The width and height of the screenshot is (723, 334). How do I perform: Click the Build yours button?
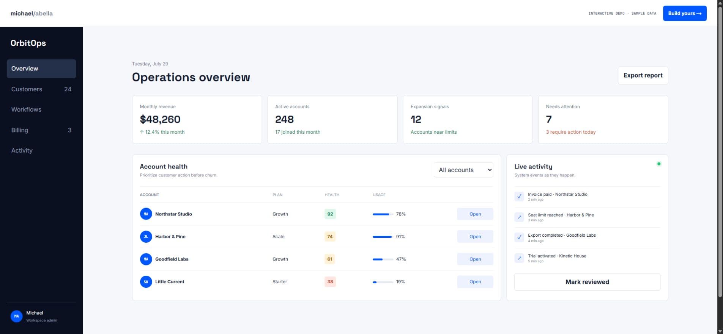click(685, 13)
